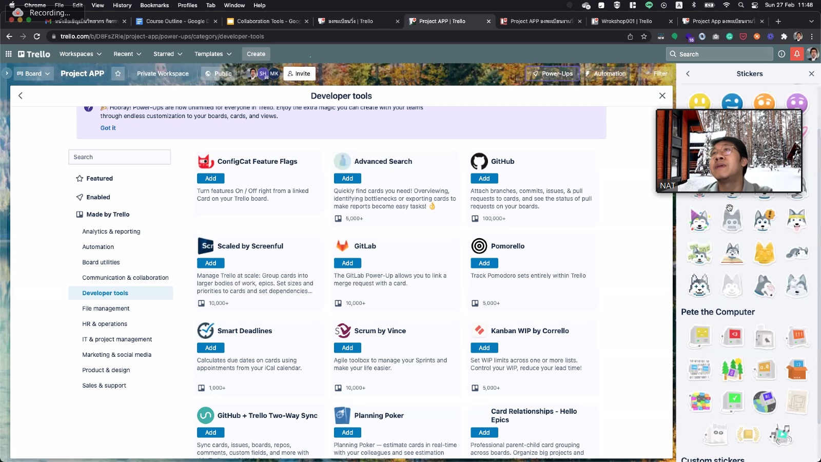Click the Trello header Search box
The image size is (821, 462).
pyautogui.click(x=719, y=54)
